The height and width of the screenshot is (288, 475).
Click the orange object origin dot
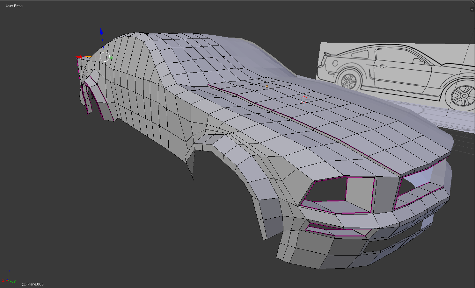267,86
